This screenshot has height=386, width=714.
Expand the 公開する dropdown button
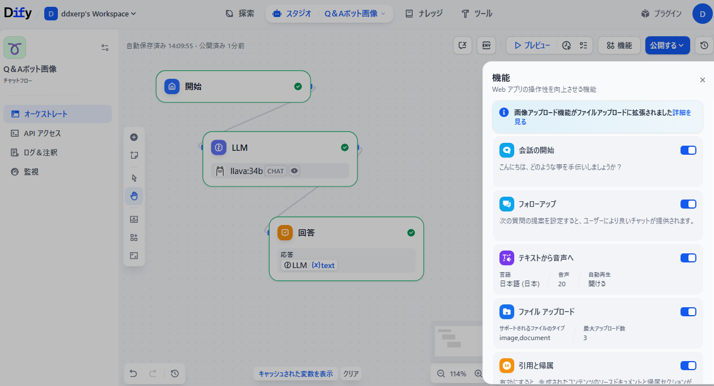[x=667, y=45]
